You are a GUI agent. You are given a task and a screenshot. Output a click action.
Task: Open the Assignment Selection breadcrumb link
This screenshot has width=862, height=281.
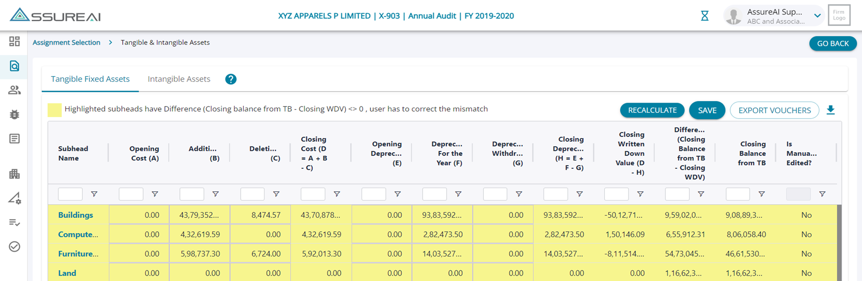click(66, 42)
